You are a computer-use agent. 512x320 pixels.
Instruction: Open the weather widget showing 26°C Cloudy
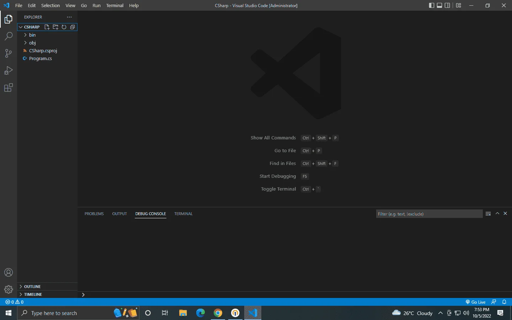[412, 313]
